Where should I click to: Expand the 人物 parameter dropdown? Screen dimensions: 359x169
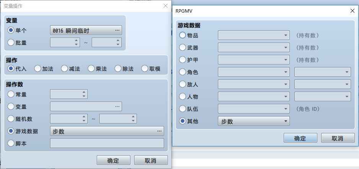323,97
